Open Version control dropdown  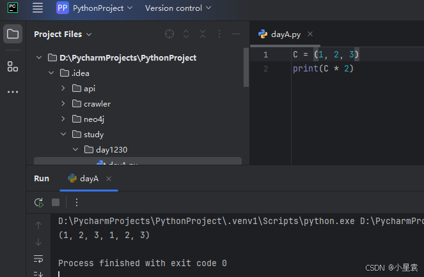coord(178,8)
